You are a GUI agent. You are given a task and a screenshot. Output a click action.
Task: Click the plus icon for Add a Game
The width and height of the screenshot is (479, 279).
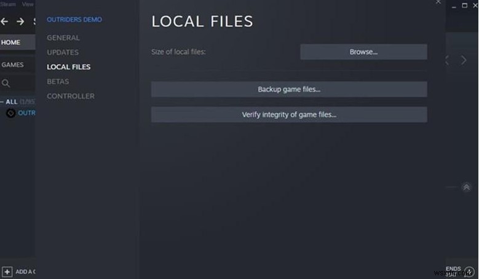click(x=7, y=272)
